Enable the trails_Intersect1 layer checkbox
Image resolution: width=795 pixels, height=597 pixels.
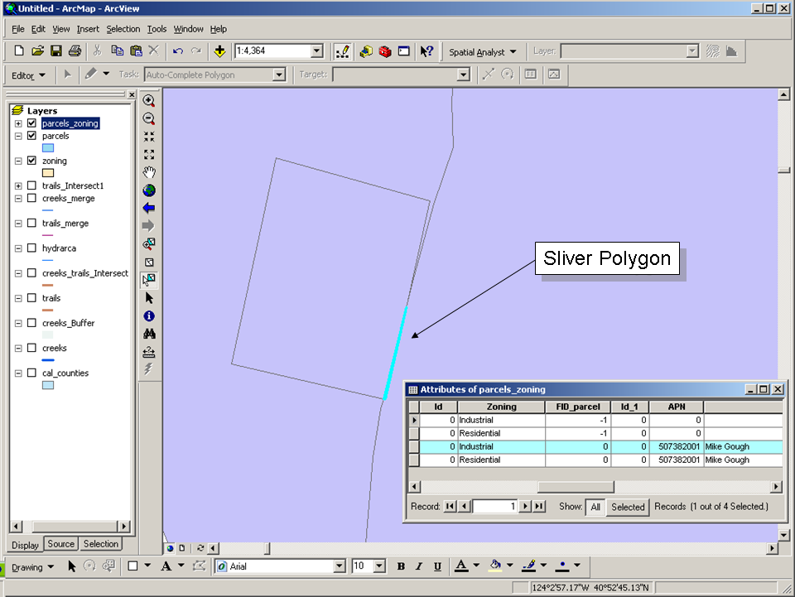point(32,185)
